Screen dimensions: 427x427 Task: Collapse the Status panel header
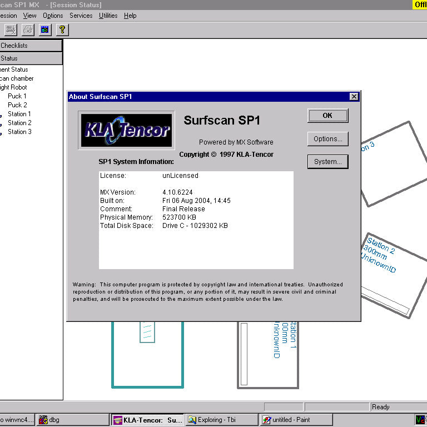[31, 58]
